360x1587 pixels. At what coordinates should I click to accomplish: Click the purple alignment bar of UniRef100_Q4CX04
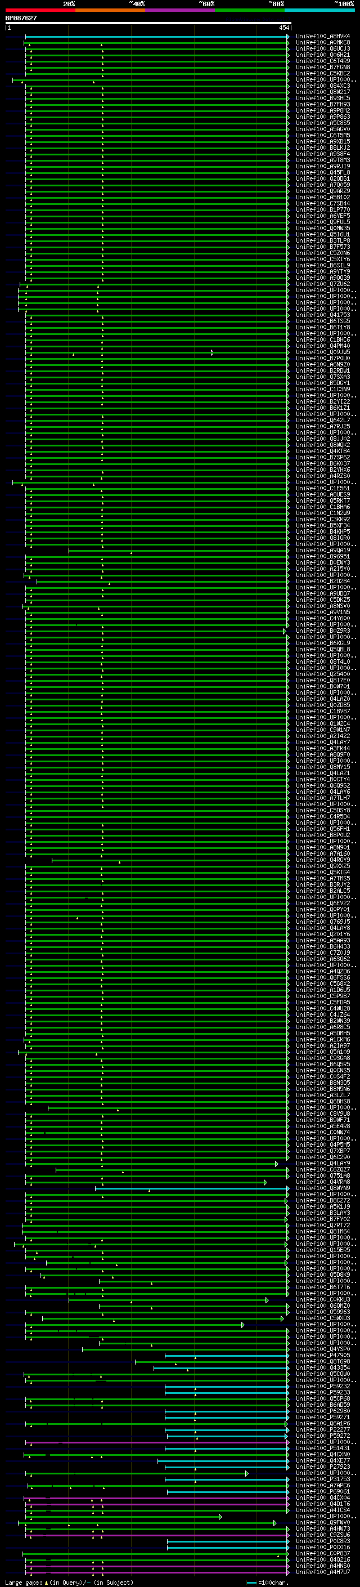[156, 1497]
